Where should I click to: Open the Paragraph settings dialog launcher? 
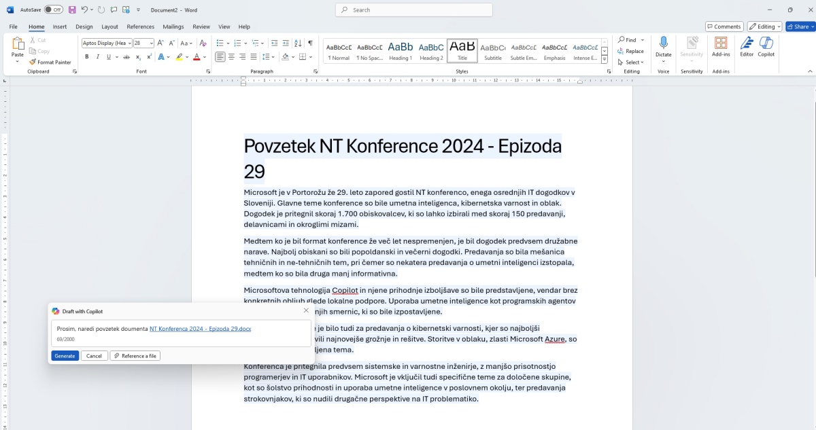(x=316, y=71)
